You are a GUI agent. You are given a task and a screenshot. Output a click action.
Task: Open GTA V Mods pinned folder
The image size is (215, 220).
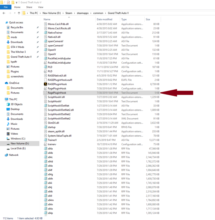pyautogui.click(x=17, y=47)
